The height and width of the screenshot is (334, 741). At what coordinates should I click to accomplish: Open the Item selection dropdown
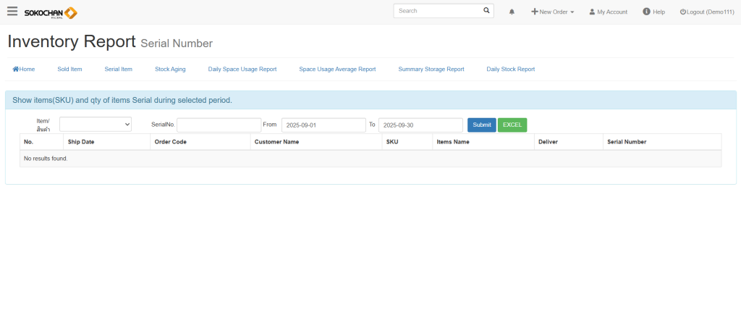click(x=96, y=125)
